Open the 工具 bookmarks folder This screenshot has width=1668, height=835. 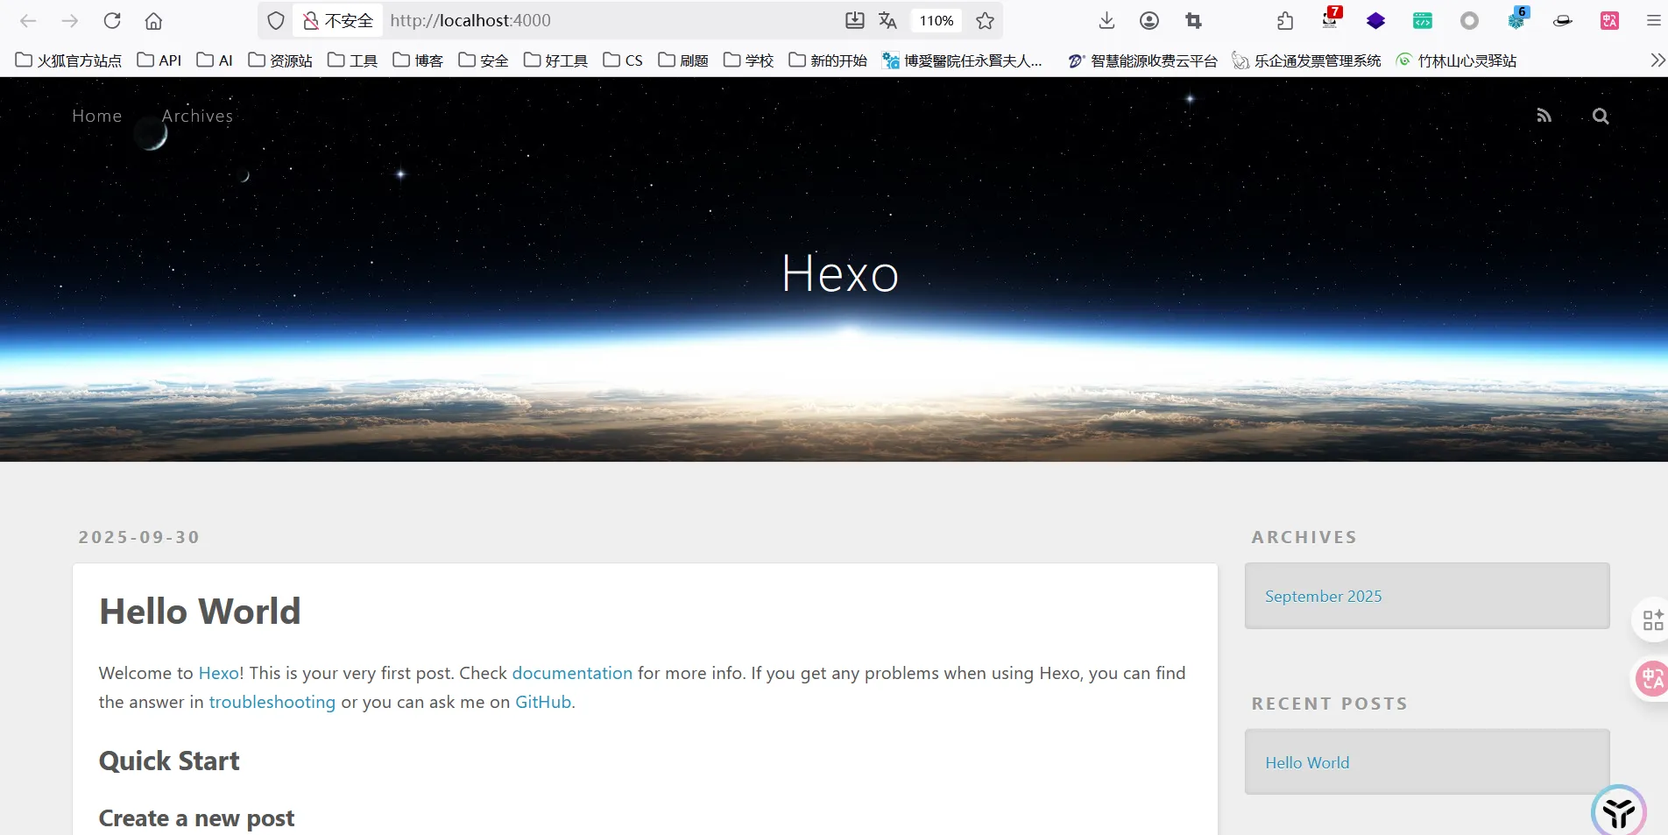pos(353,60)
